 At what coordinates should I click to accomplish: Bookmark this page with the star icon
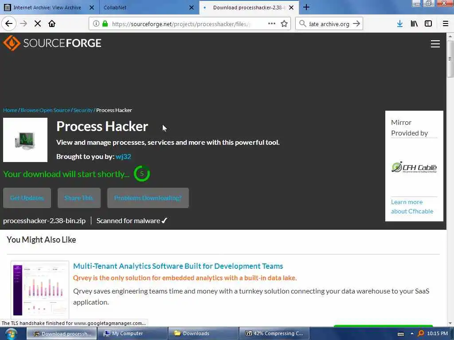coord(284,24)
